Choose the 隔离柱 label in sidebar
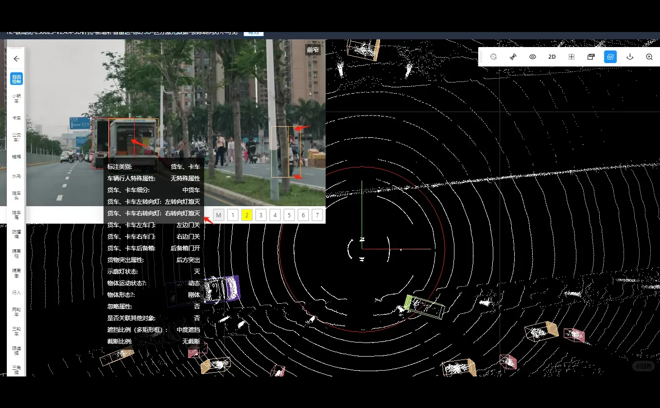The image size is (660, 408). coord(17,254)
